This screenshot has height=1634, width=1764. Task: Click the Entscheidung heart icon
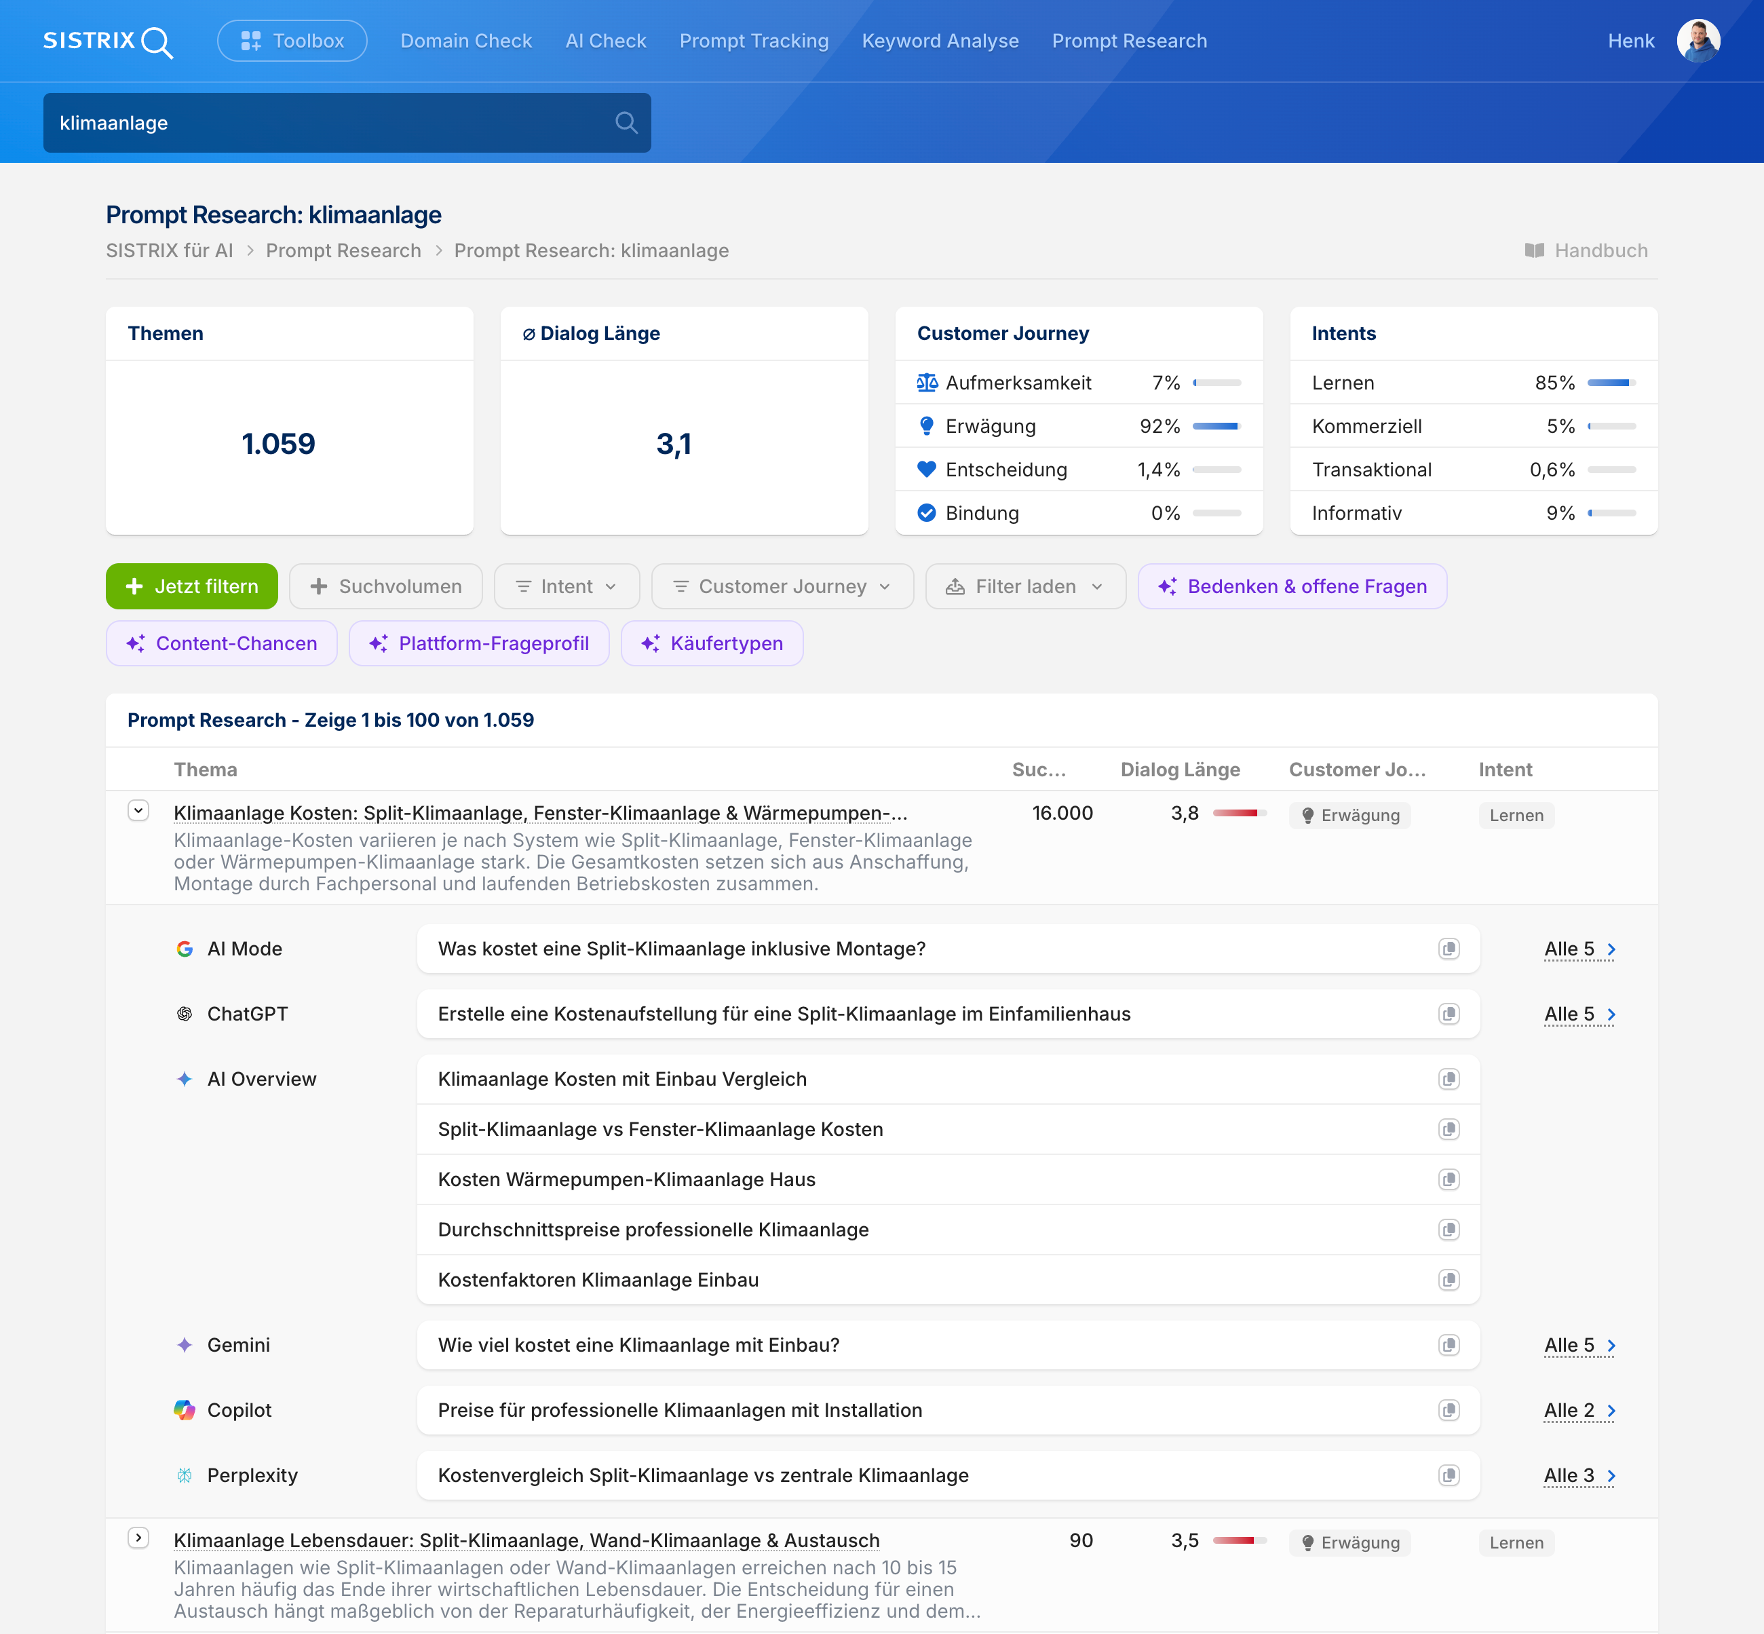point(927,470)
